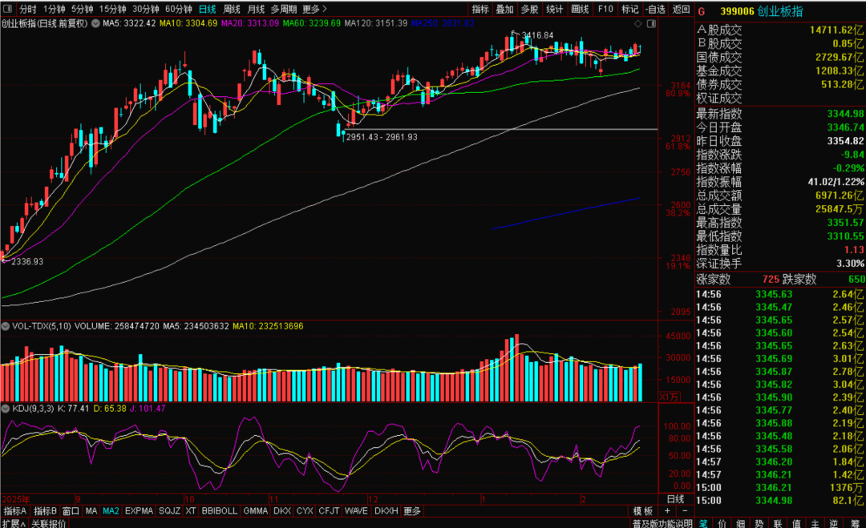Click the minus zoom-out button beside 模板
The height and width of the screenshot is (528, 866).
684,510
